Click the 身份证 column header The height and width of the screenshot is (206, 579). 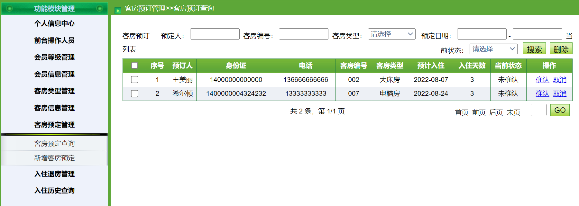[x=236, y=66]
